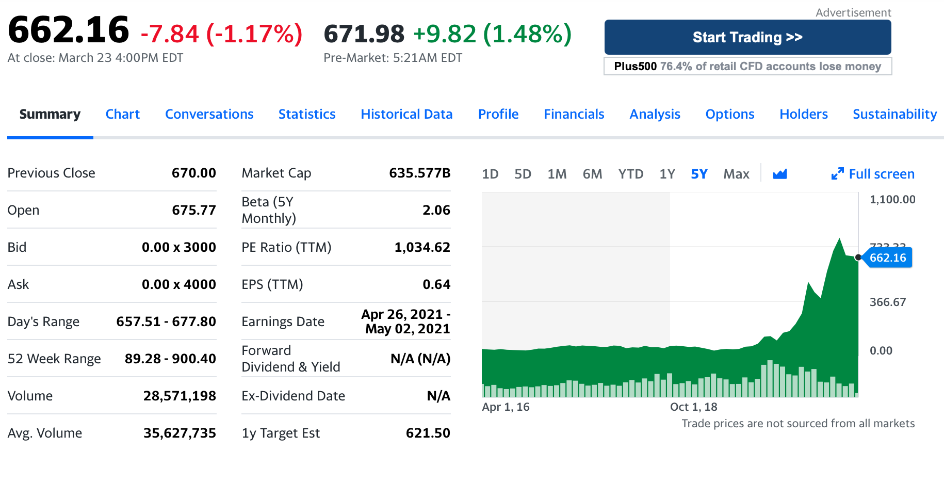Click the Oct 1, 18 axis label
This screenshot has width=944, height=483.
[x=694, y=407]
